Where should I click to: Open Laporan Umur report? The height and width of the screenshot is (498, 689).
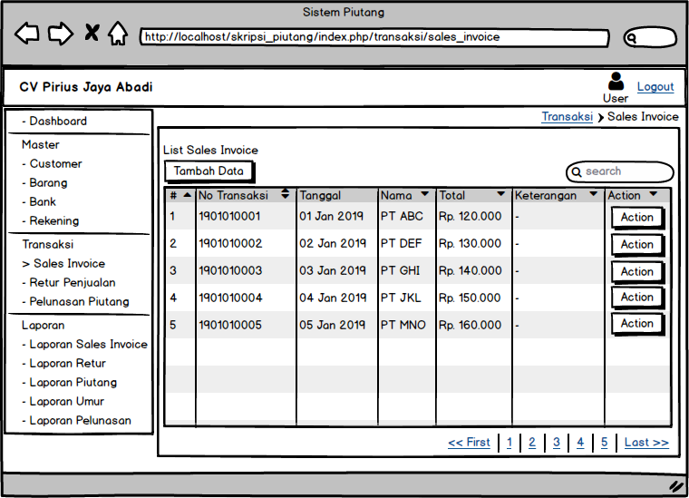click(x=63, y=401)
